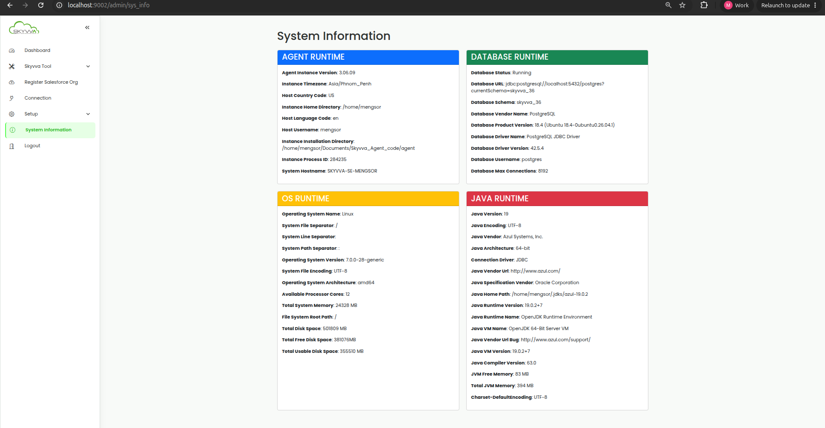Go back using the browser back arrow
Image resolution: width=825 pixels, height=428 pixels.
pos(10,5)
